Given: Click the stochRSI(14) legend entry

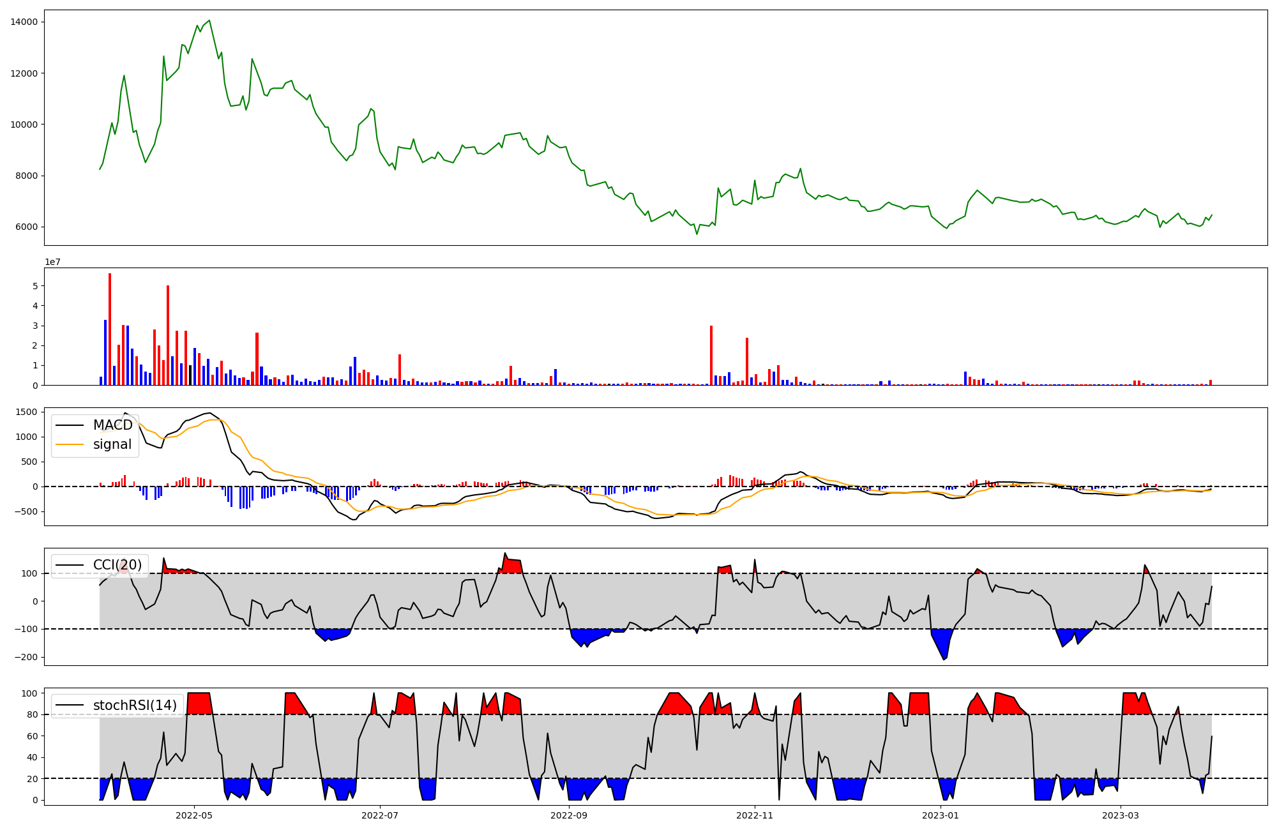Looking at the screenshot, I should [x=135, y=705].
